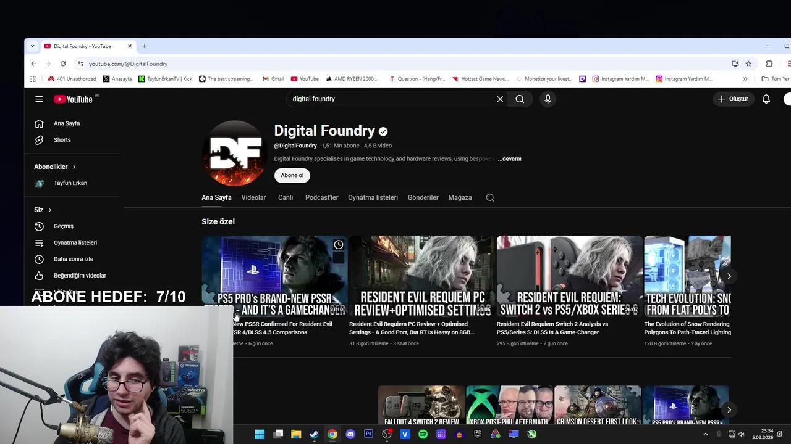The width and height of the screenshot is (791, 444).
Task: Open the tab search dropdown arrow
Action: point(33,46)
